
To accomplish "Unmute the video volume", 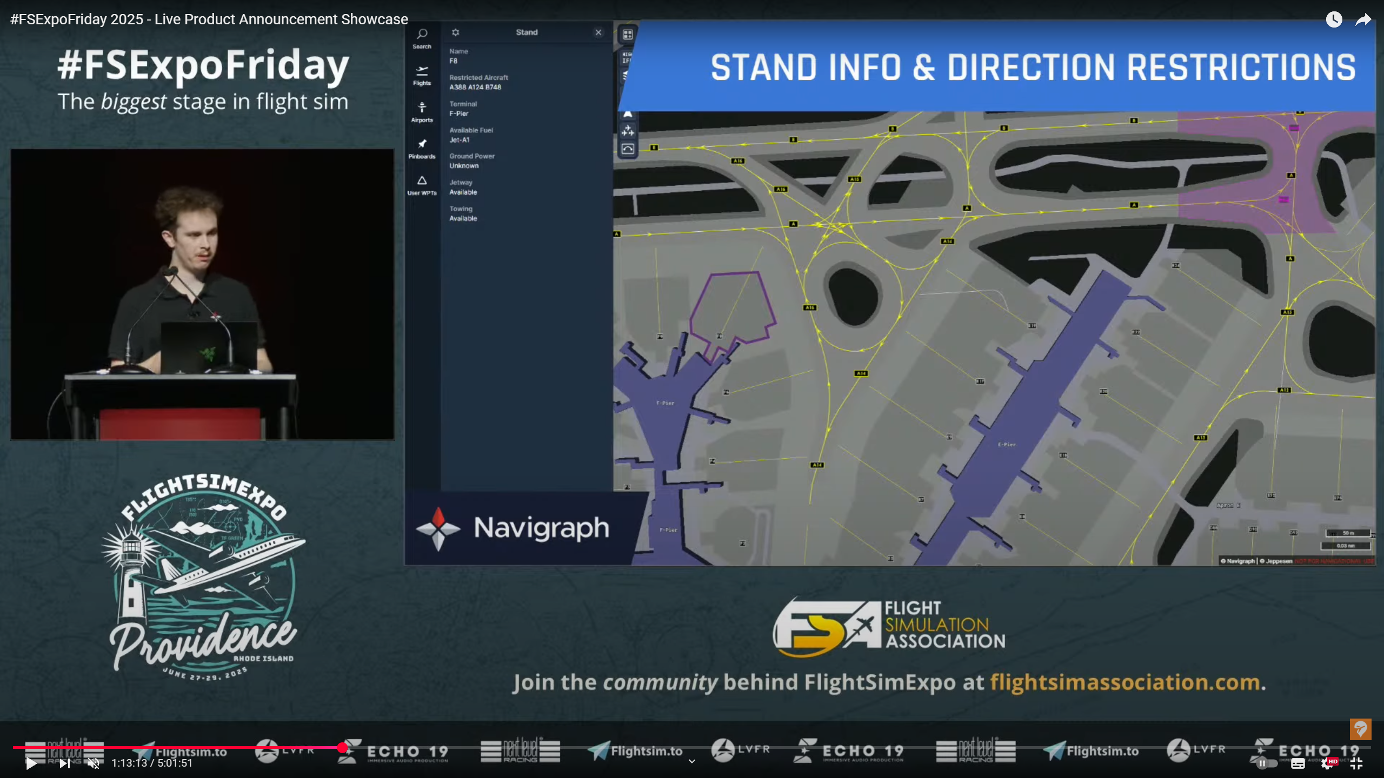I will [94, 763].
